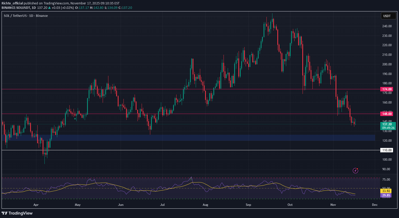Select the red 174.00 price level label
399x218 pixels.
(x=387, y=89)
